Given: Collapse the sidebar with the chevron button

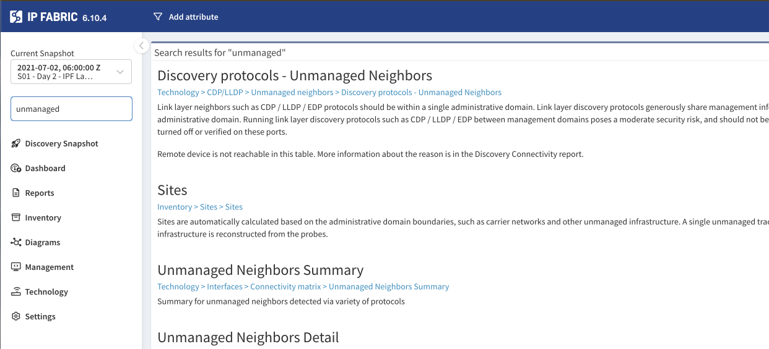Looking at the screenshot, I should 141,46.
